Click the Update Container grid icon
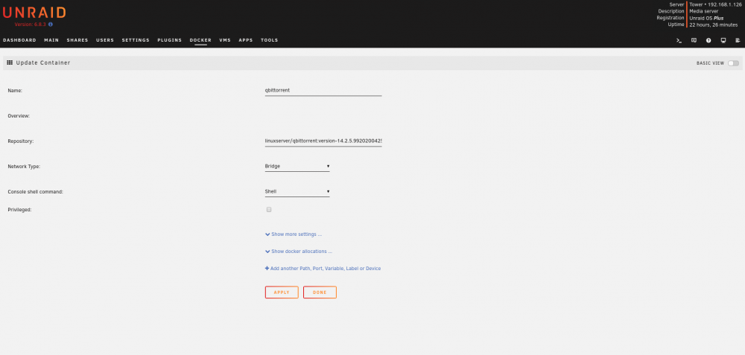 pyautogui.click(x=10, y=63)
